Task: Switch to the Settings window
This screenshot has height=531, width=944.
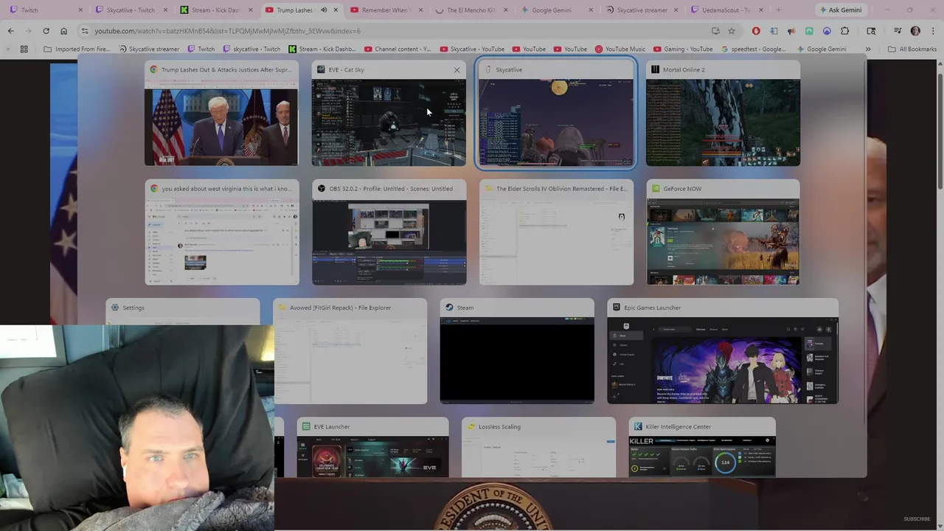Action: tap(182, 311)
